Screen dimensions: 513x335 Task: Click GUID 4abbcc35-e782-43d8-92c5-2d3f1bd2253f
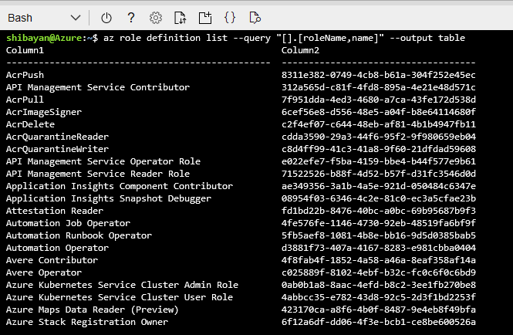379,297
